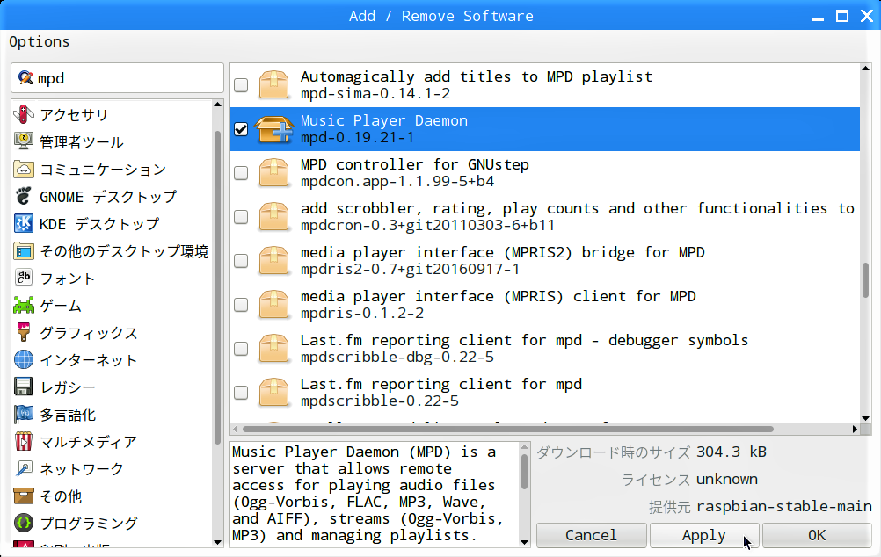
Task: Click the OK button
Action: [x=817, y=535]
